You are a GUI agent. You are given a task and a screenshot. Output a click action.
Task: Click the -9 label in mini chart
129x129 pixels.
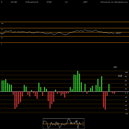(83, 122)
